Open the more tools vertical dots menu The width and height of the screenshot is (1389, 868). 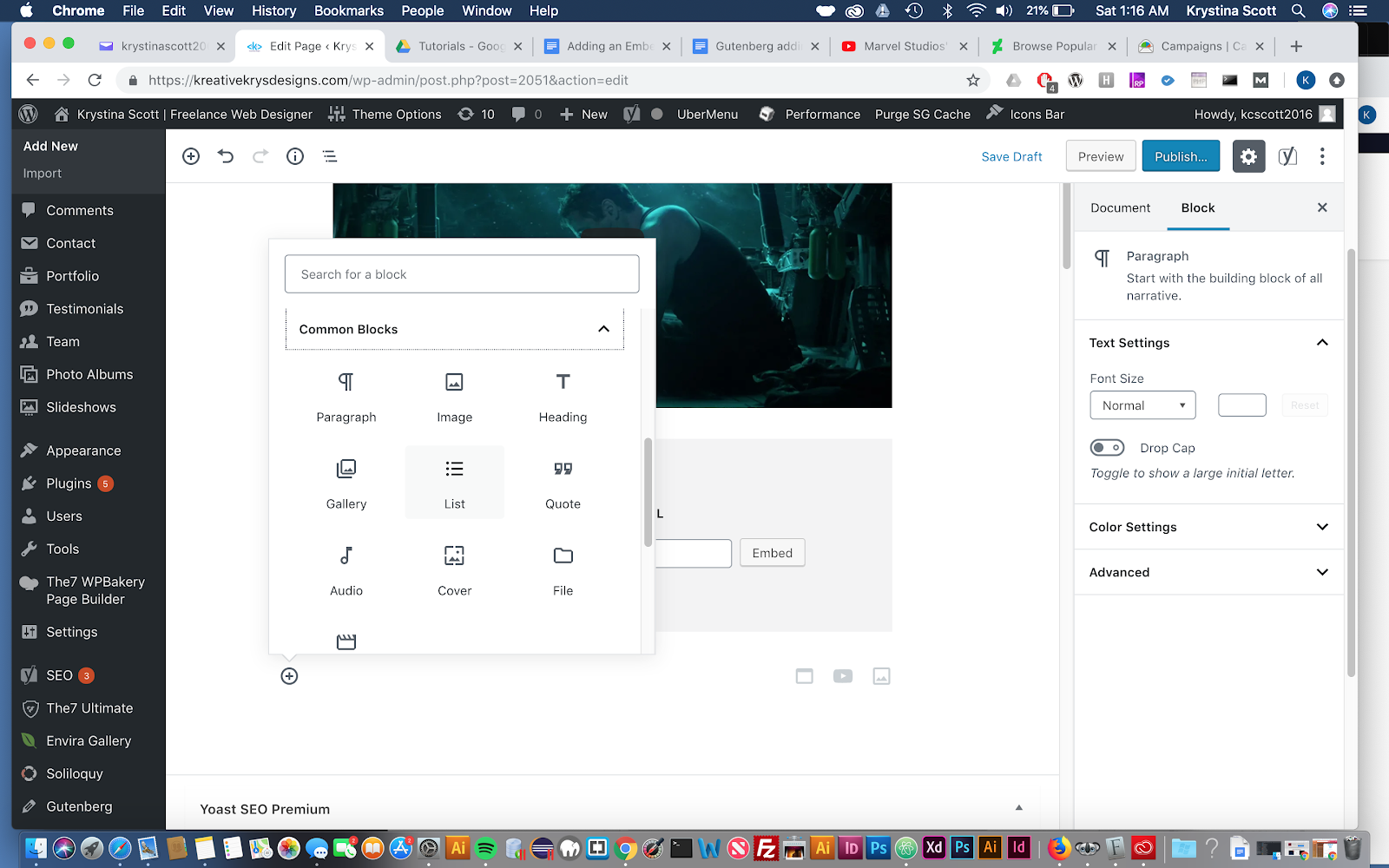coord(1322,156)
